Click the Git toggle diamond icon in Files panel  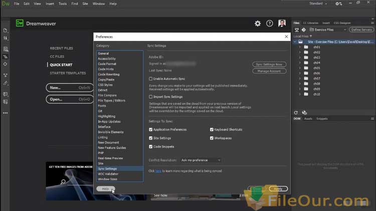coord(304,30)
